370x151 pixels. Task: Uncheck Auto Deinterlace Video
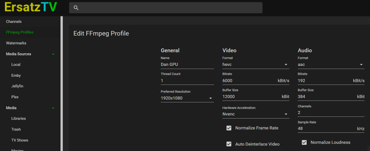tap(229, 144)
